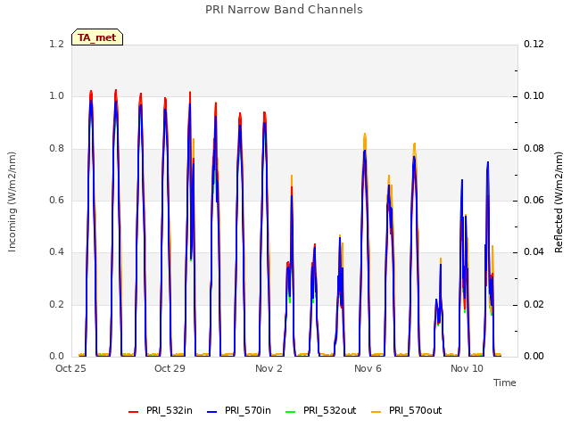This screenshot has width=571, height=428.
Task: Click the red PRI_532in legend swatch
Action: 133,412
